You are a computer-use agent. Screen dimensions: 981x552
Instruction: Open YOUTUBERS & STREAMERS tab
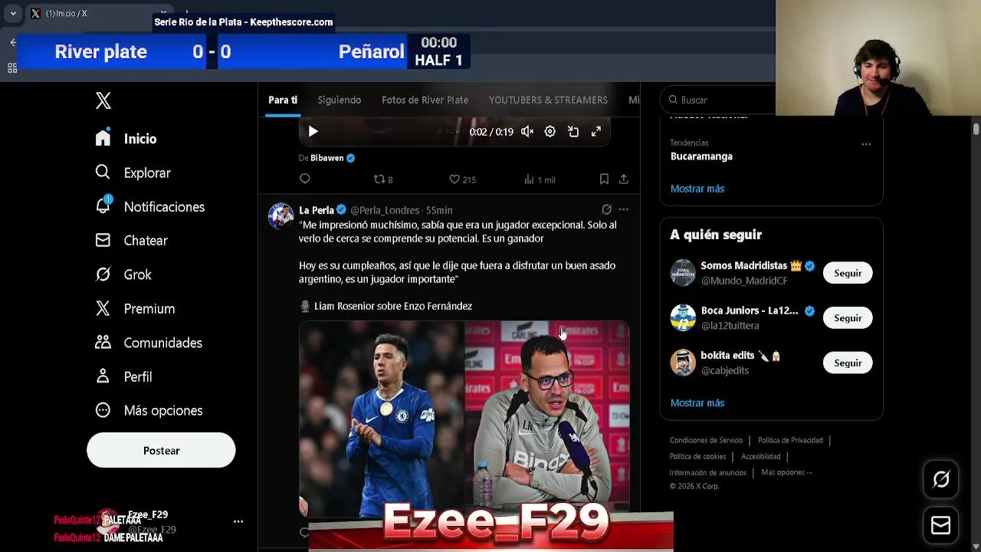point(548,100)
